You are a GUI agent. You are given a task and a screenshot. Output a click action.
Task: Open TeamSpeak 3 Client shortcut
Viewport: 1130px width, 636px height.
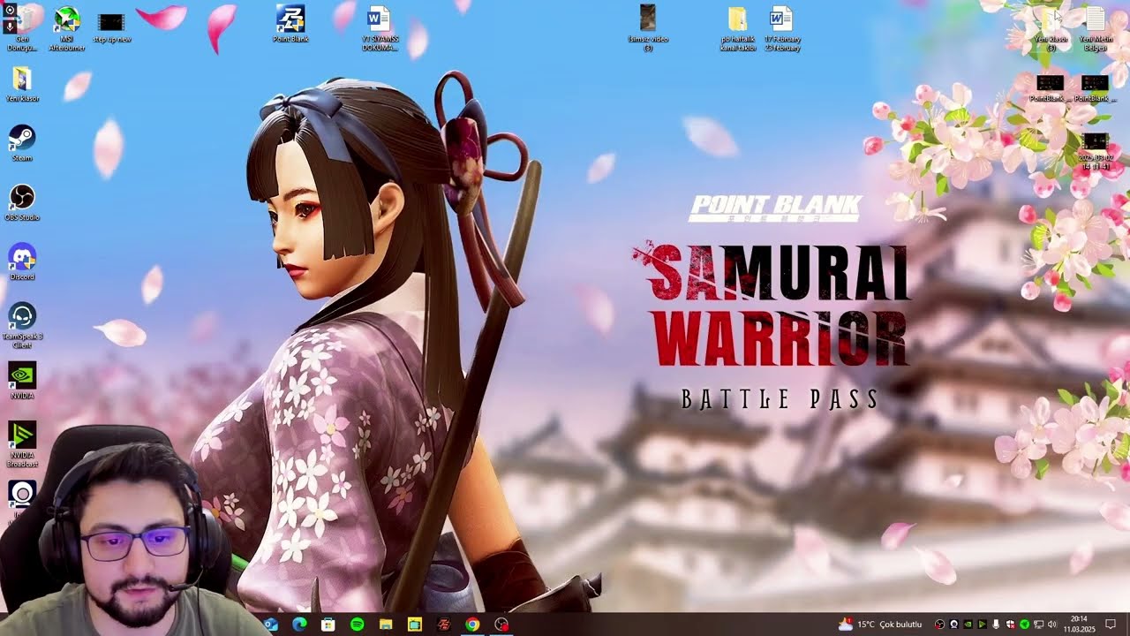click(x=22, y=325)
